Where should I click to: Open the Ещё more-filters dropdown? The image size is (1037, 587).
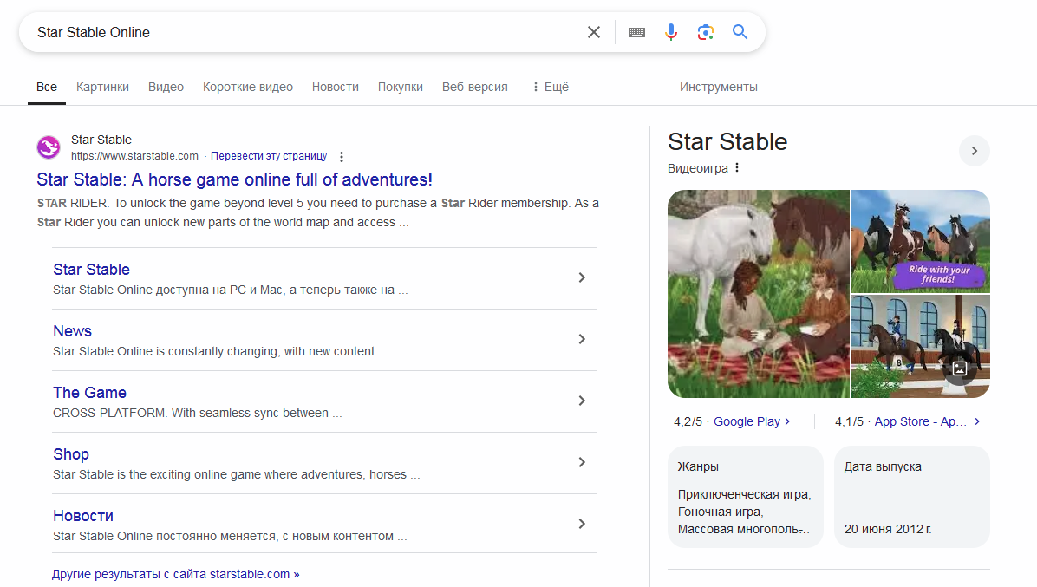[551, 87]
